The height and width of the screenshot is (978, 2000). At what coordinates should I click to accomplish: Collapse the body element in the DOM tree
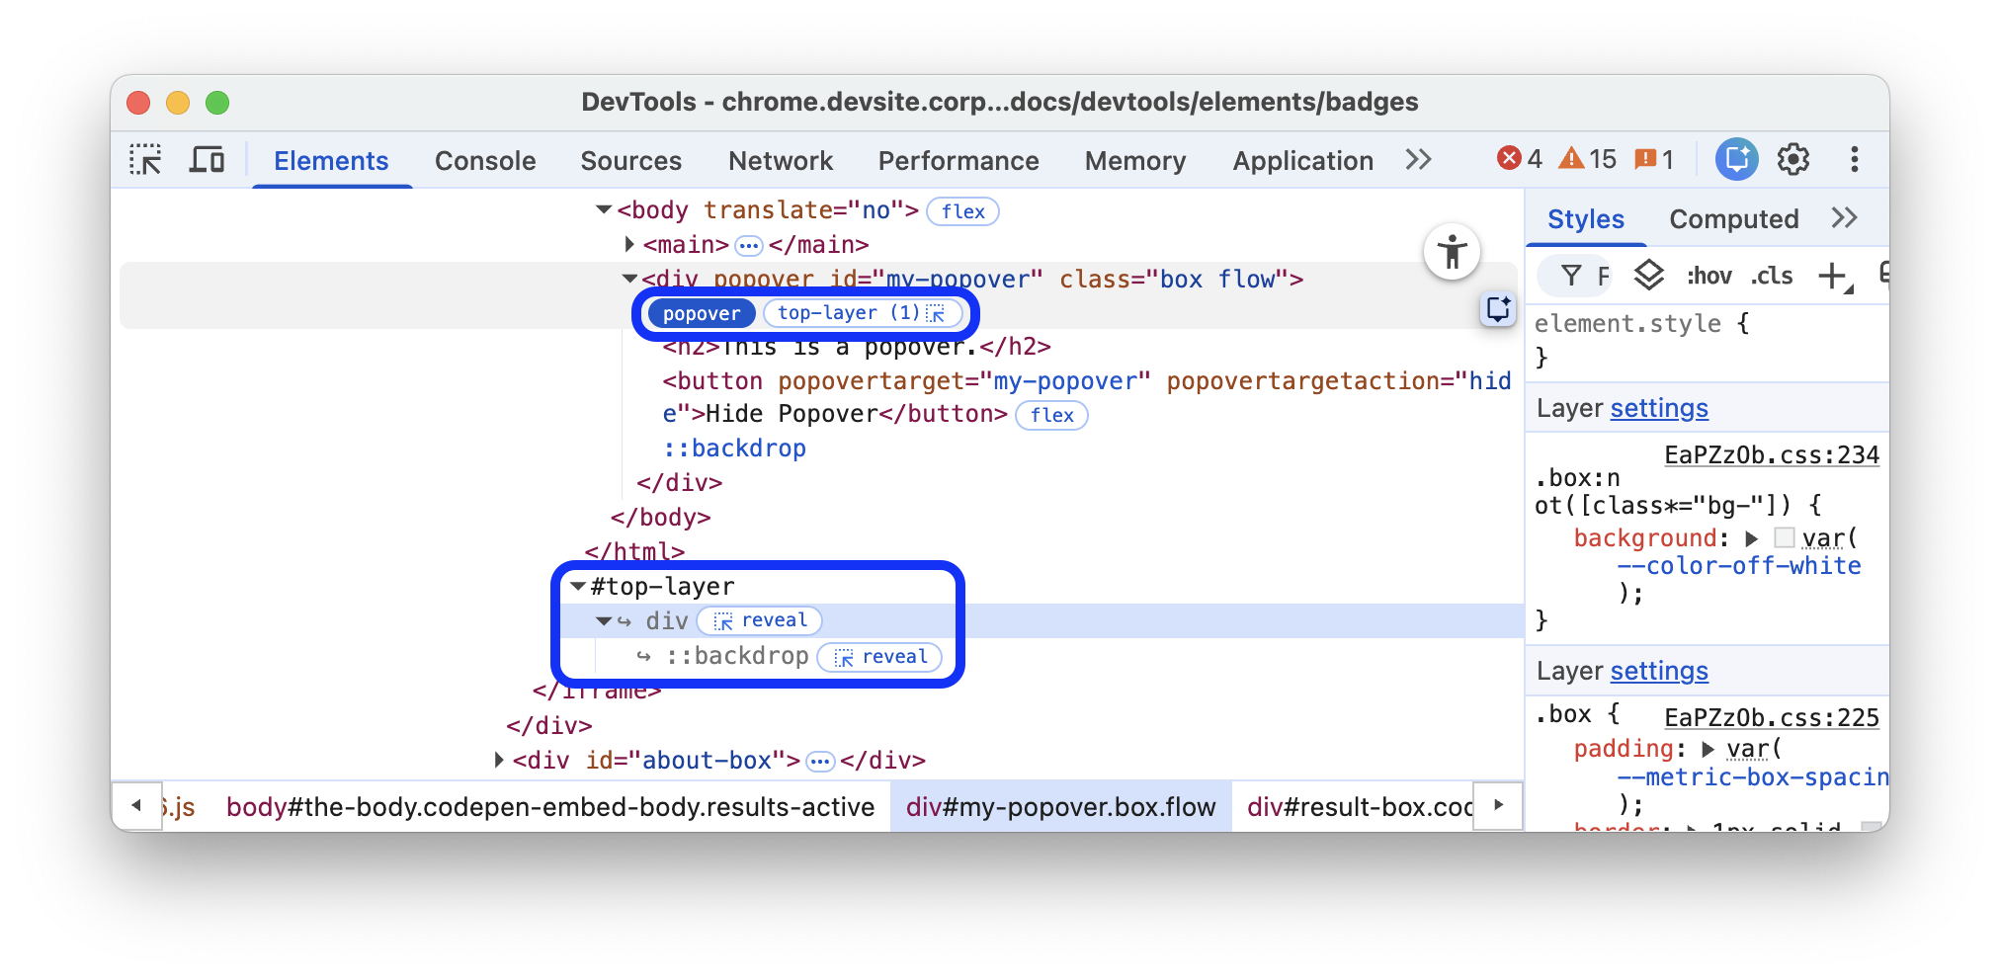click(602, 209)
